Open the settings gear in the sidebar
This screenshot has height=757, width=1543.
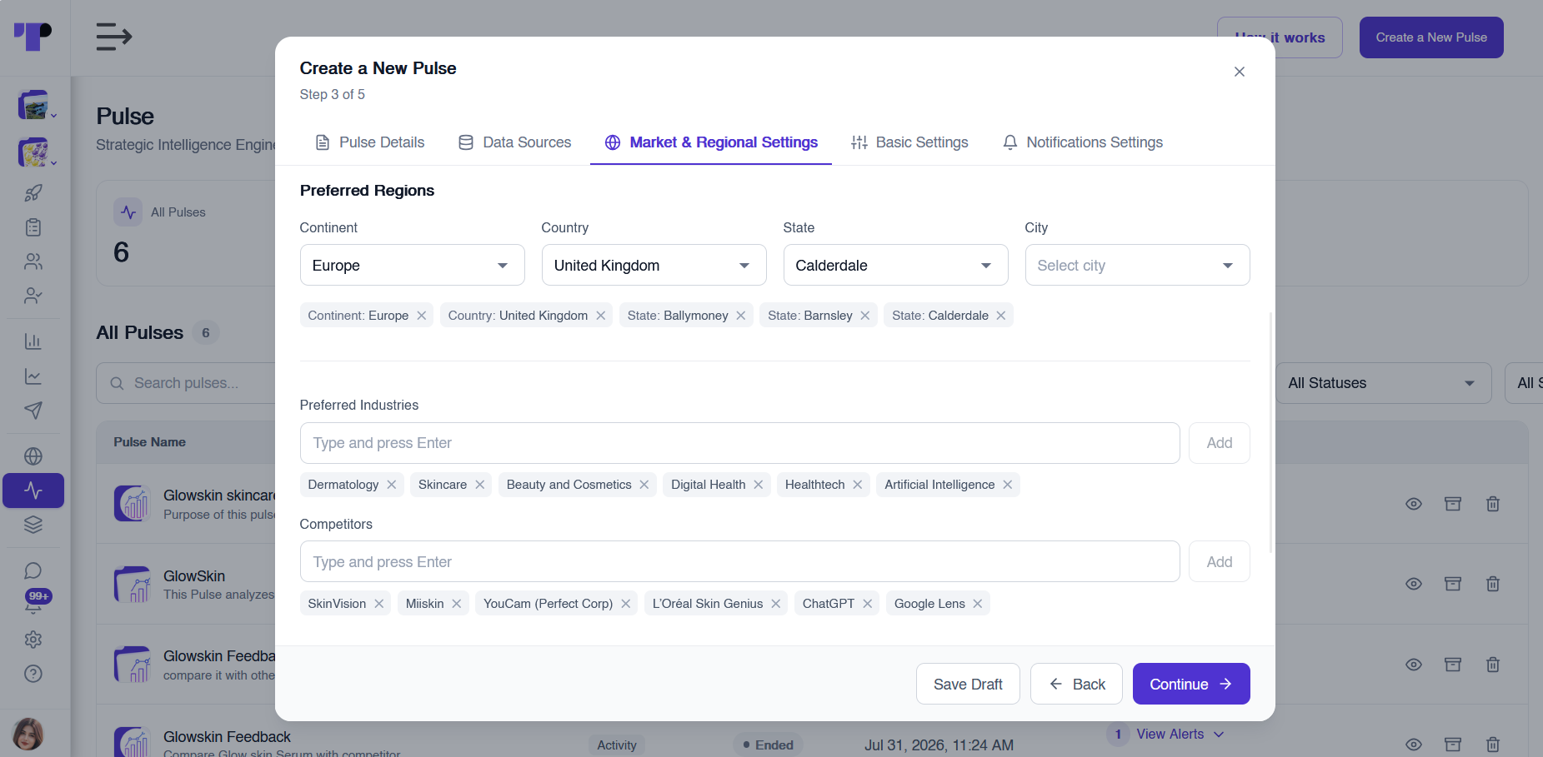tap(33, 640)
